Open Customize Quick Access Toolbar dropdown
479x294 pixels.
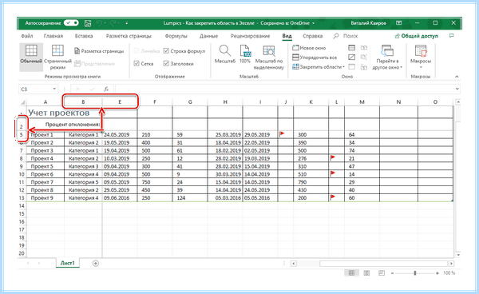tap(126, 23)
